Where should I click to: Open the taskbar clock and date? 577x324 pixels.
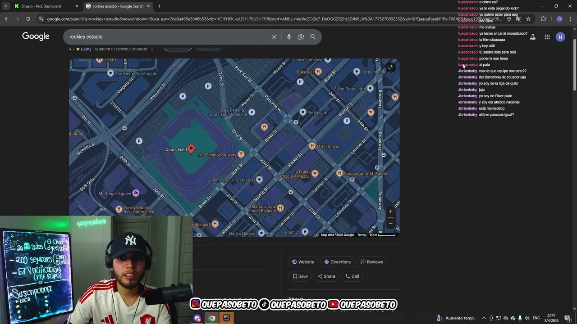pyautogui.click(x=551, y=318)
